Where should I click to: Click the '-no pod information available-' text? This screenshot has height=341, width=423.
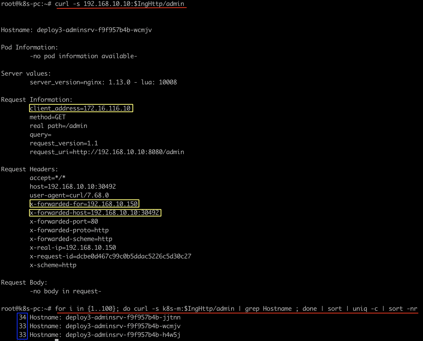(83, 56)
